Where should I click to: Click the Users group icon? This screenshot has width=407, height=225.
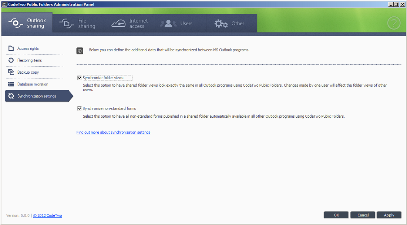(x=168, y=24)
